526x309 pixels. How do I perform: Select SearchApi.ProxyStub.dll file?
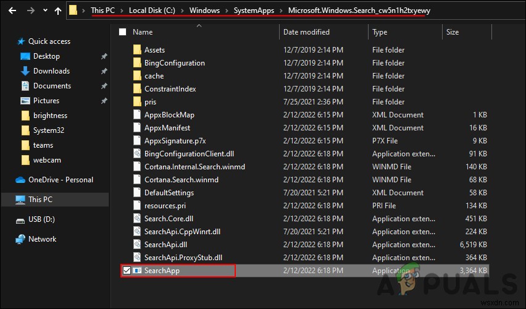tap(183, 257)
